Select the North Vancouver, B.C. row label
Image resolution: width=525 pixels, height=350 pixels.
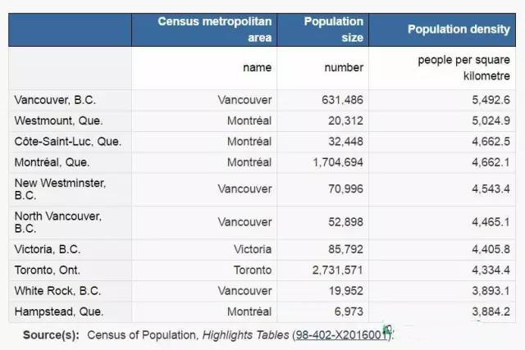pos(58,222)
